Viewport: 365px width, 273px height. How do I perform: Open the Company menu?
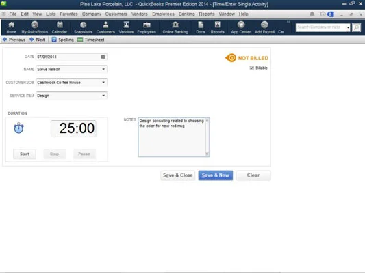(x=92, y=14)
